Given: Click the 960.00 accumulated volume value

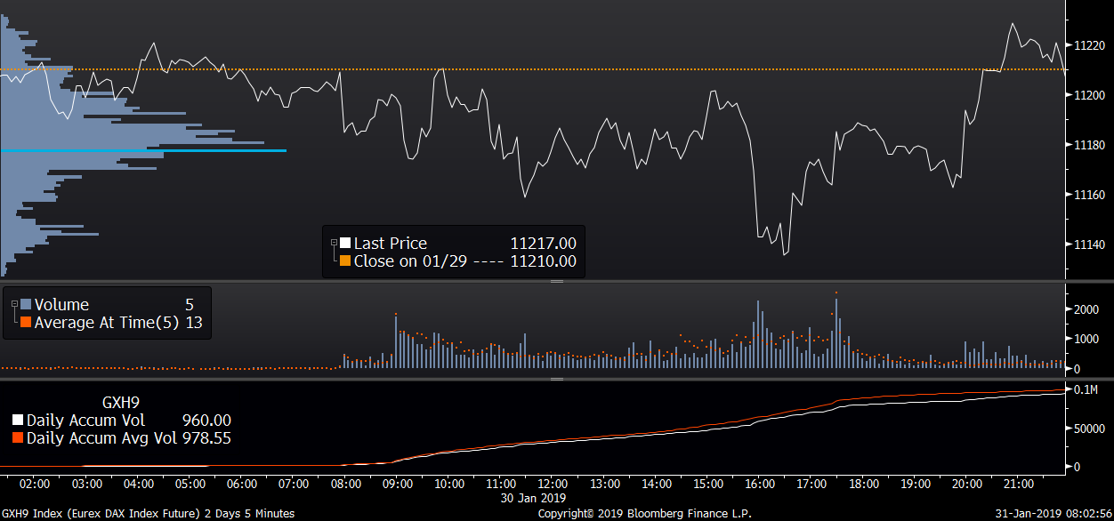Looking at the screenshot, I should click(206, 421).
